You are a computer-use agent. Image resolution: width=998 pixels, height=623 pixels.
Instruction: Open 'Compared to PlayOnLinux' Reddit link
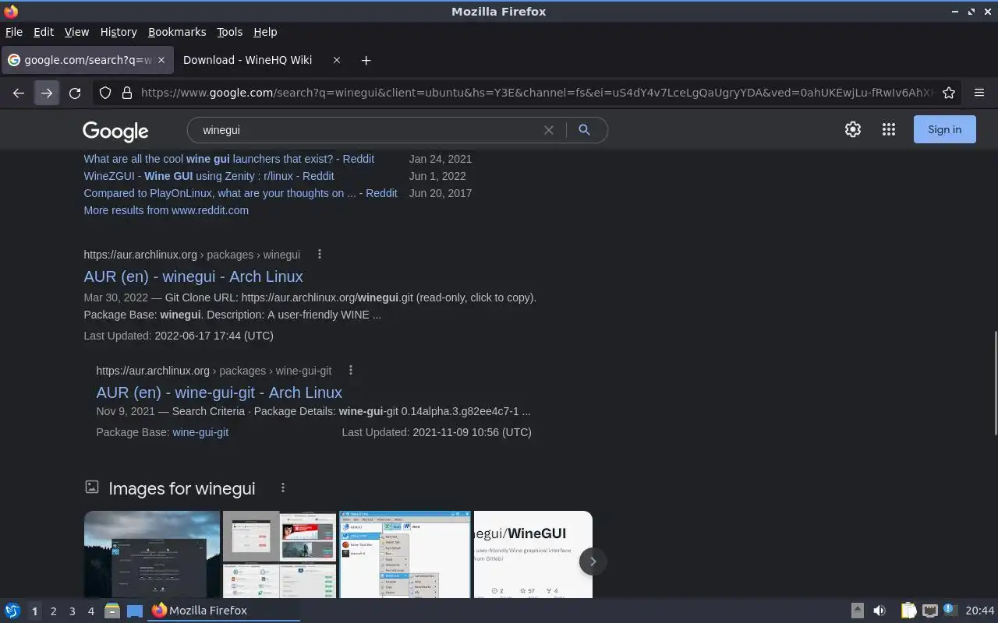click(x=241, y=193)
